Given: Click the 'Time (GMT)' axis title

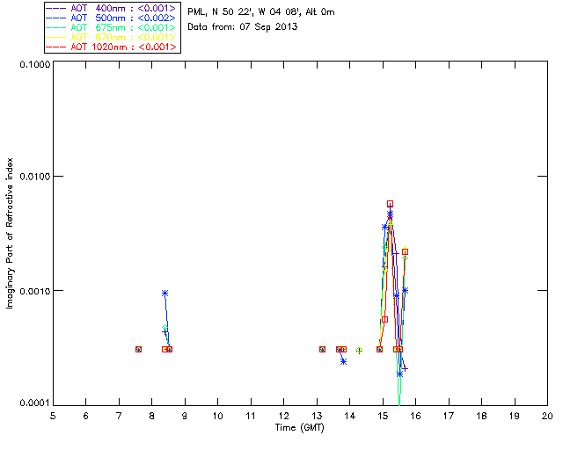Looking at the screenshot, I should [299, 428].
